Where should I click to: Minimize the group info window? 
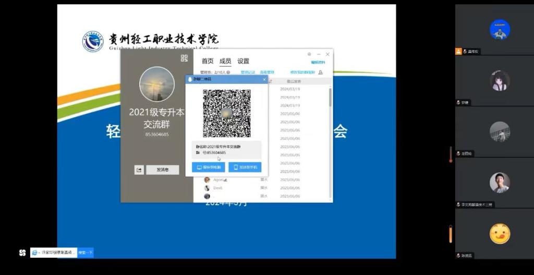pyautogui.click(x=319, y=54)
